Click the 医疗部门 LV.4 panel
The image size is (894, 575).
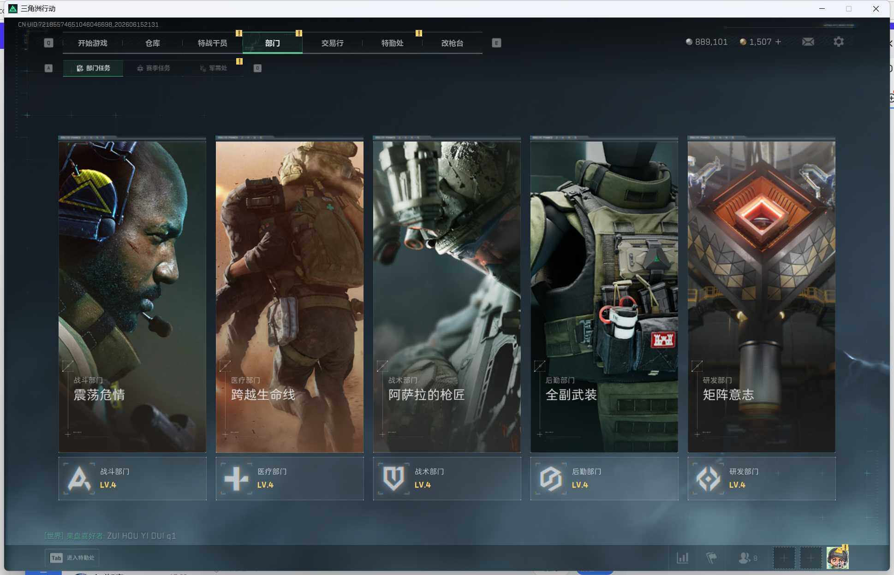pyautogui.click(x=290, y=479)
